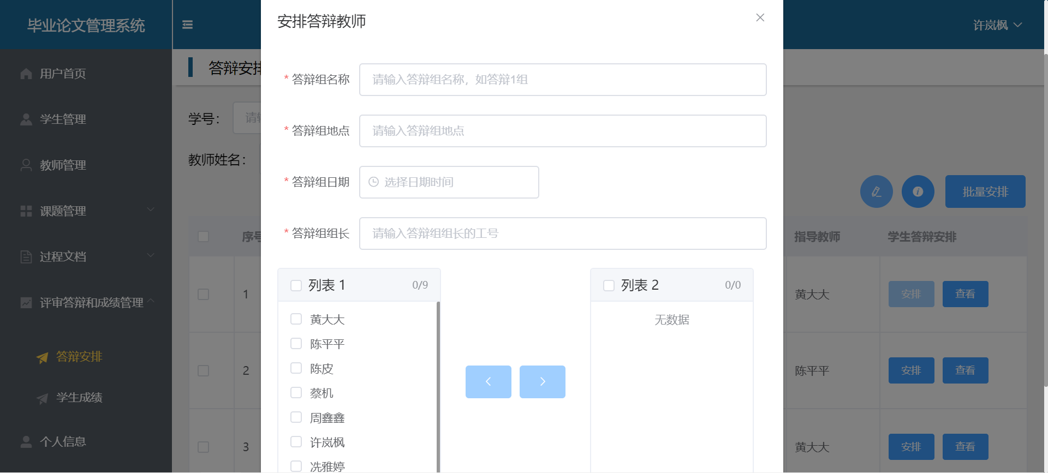
Task: Select table row 1 checkbox
Action: coord(204,295)
